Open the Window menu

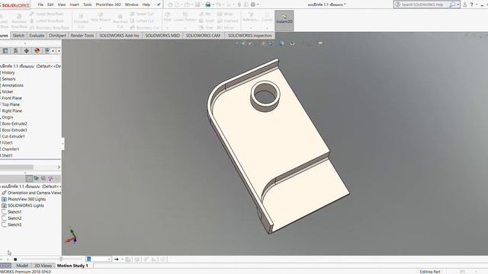pos(132,5)
